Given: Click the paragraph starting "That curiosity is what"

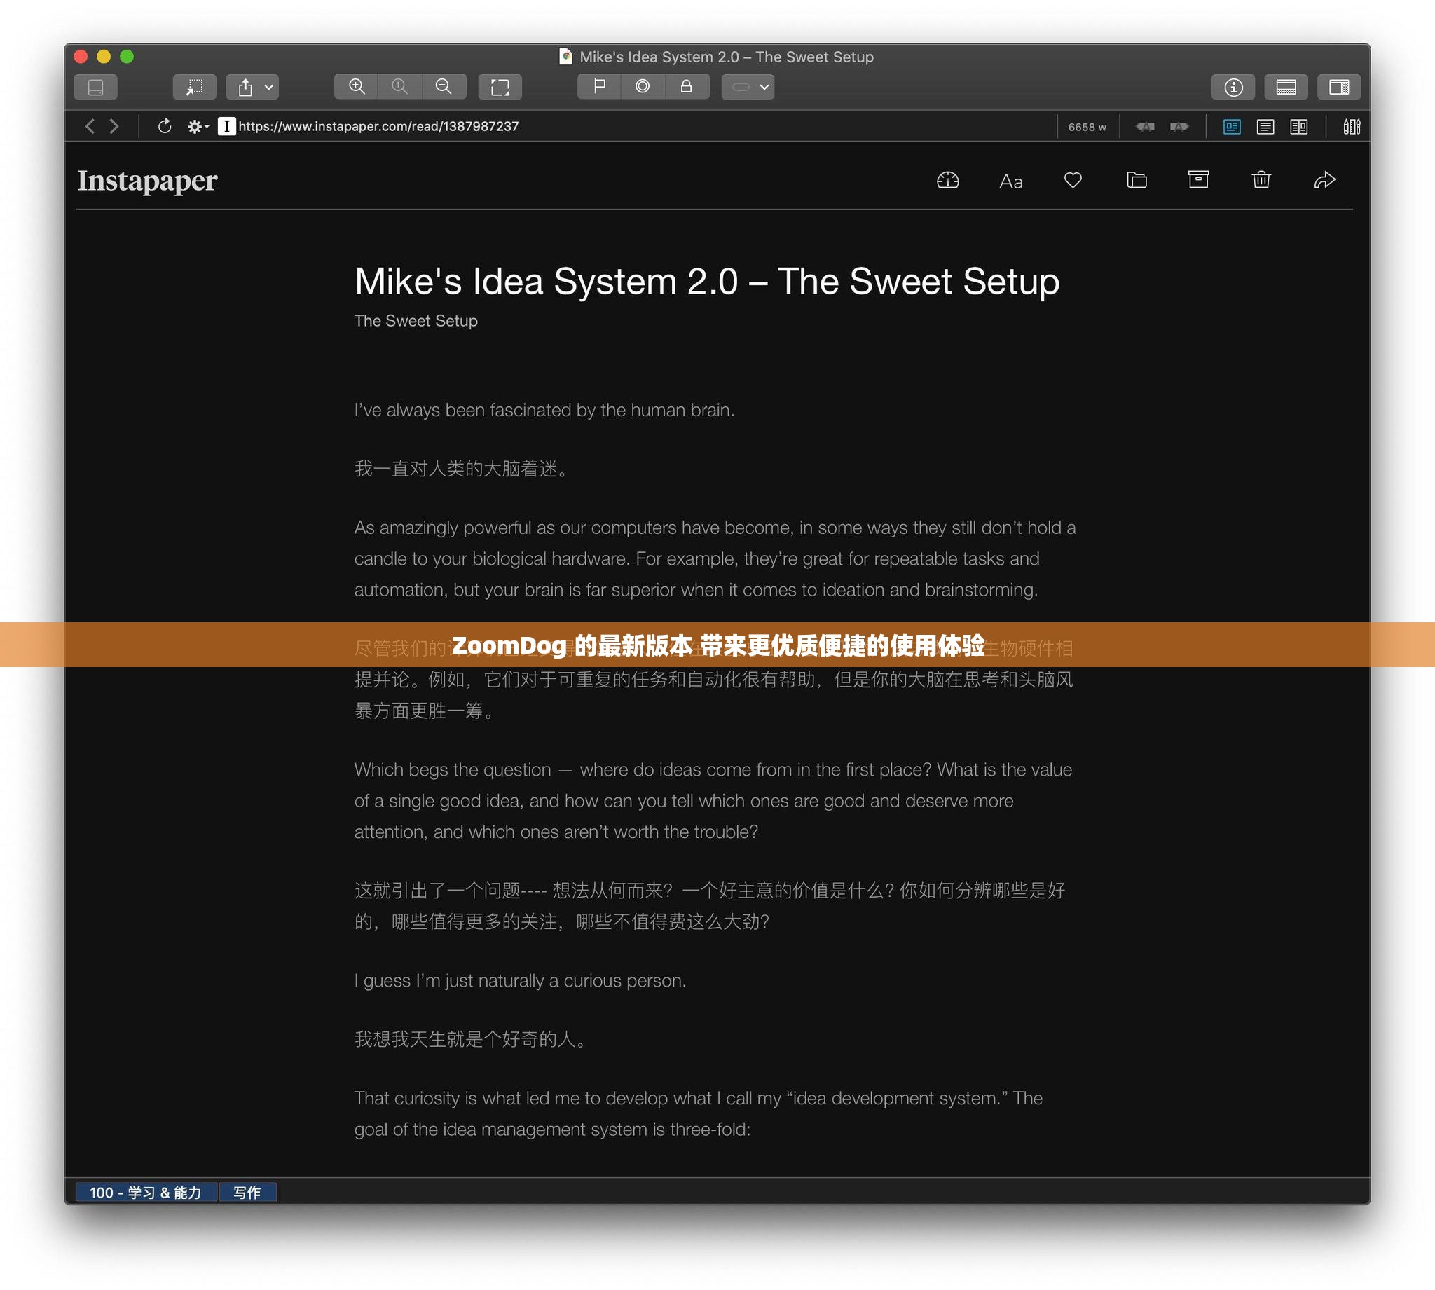Looking at the screenshot, I should point(698,1113).
